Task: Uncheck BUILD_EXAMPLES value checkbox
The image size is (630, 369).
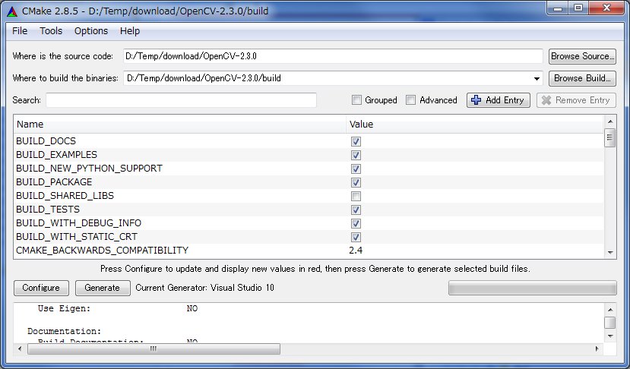Action: 356,155
